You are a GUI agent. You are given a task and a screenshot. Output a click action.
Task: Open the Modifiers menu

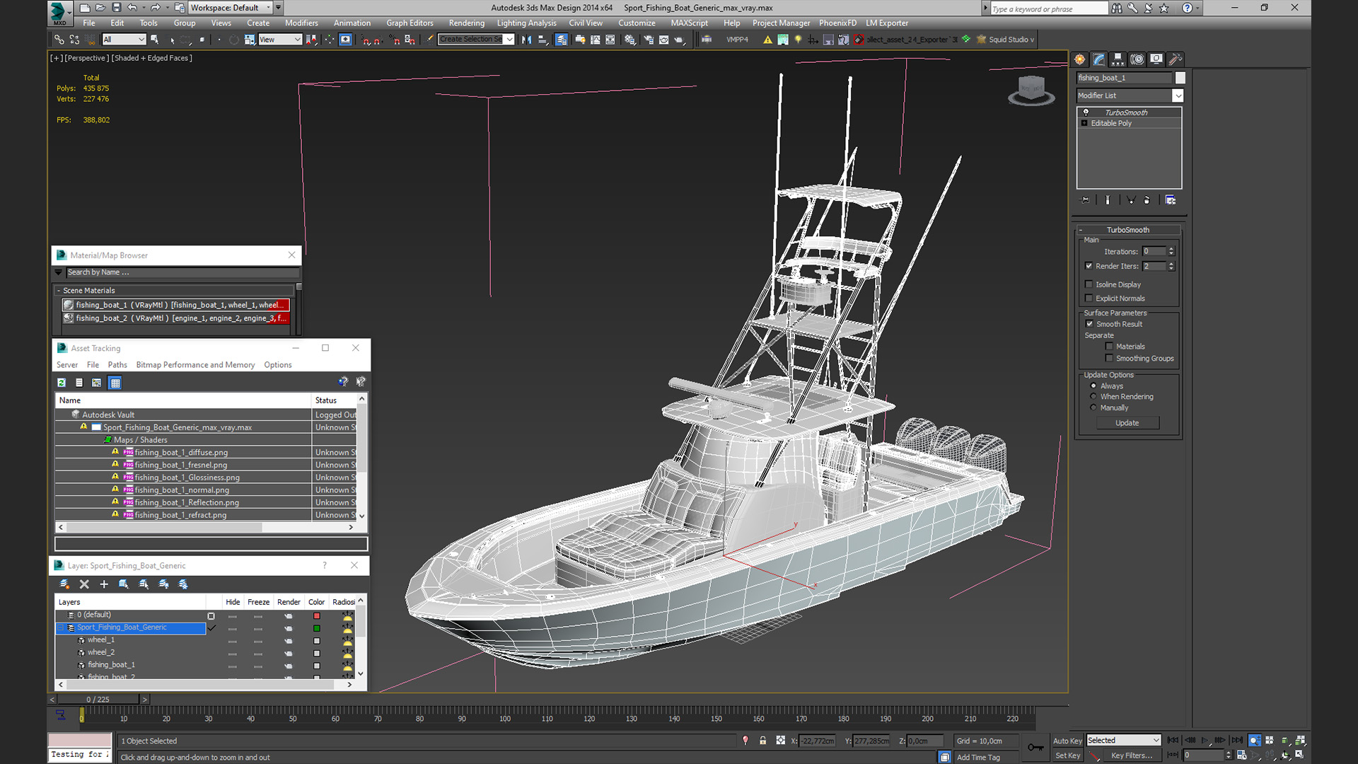(x=301, y=23)
